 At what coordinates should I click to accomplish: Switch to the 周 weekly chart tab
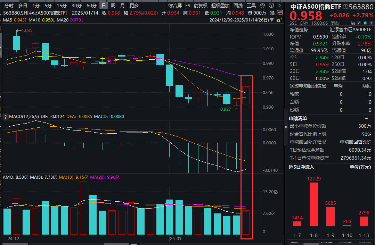[113, 5]
